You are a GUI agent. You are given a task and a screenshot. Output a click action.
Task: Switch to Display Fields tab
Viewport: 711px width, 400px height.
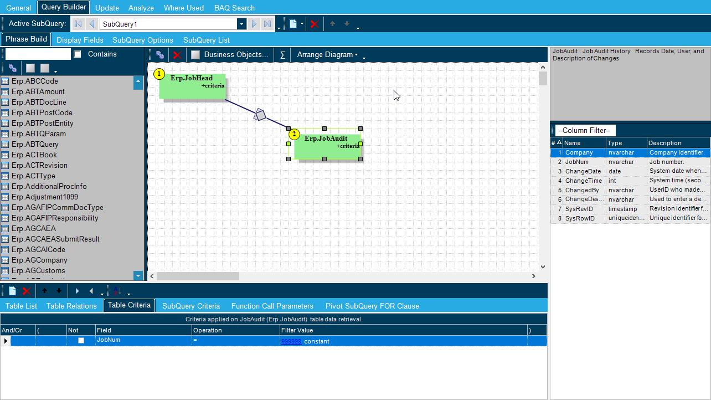tap(80, 40)
